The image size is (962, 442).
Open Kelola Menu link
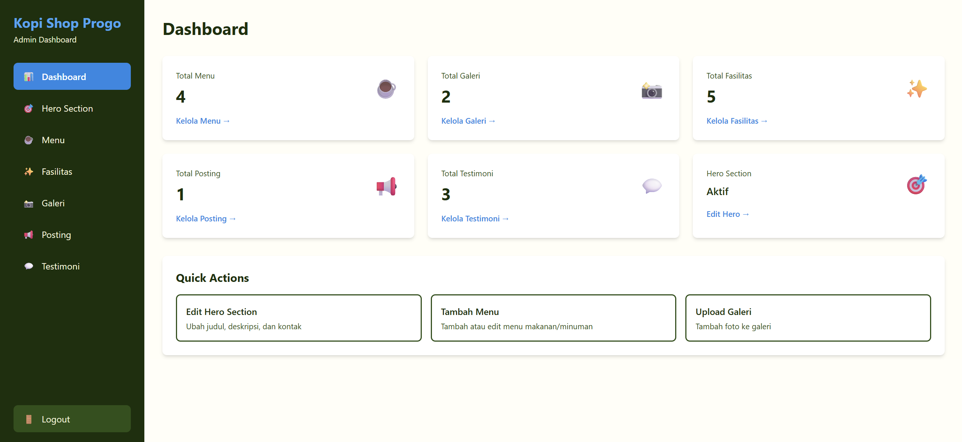203,121
